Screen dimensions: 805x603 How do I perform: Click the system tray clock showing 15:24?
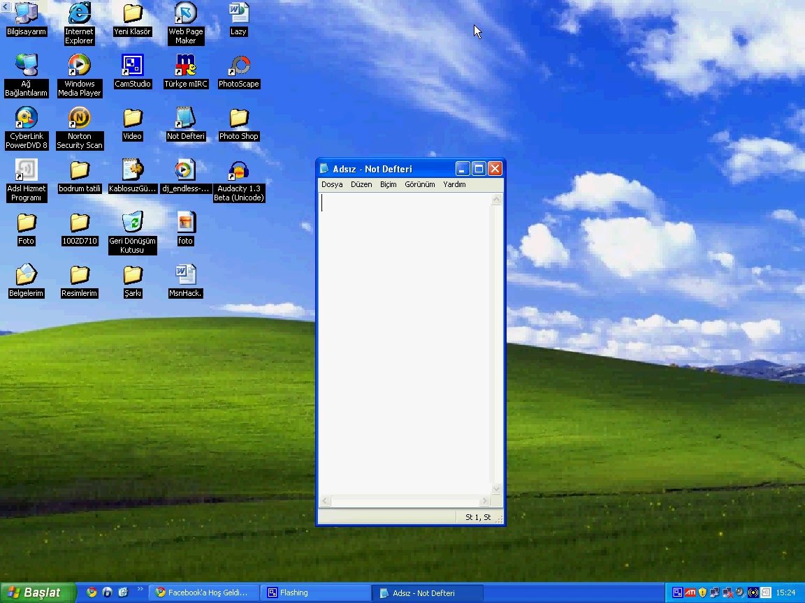tap(785, 593)
